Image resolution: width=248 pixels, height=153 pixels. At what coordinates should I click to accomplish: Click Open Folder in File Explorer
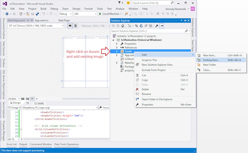[157, 99]
